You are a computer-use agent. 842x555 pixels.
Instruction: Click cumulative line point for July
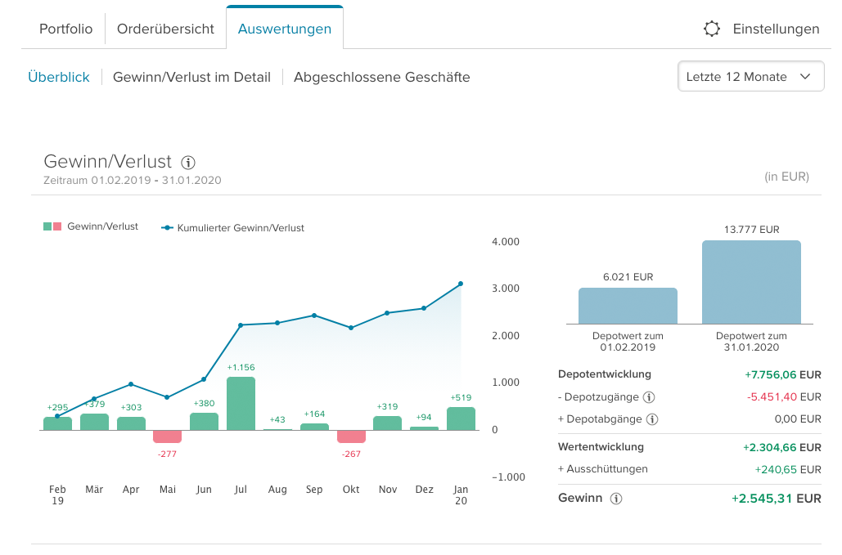(241, 325)
